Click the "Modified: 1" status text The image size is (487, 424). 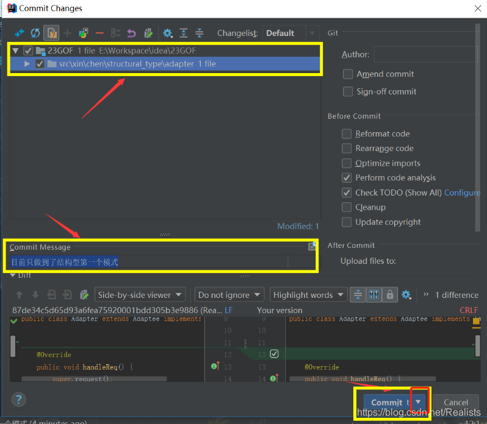click(x=298, y=226)
